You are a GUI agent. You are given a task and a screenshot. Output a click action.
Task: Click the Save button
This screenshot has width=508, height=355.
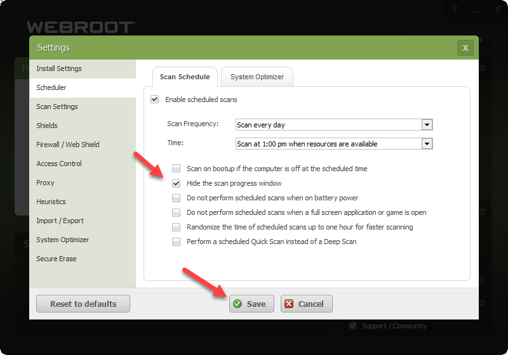(251, 304)
